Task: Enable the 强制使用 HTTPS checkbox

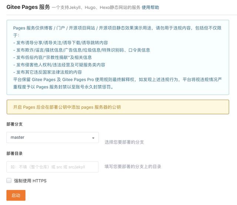Action: coord(9,181)
